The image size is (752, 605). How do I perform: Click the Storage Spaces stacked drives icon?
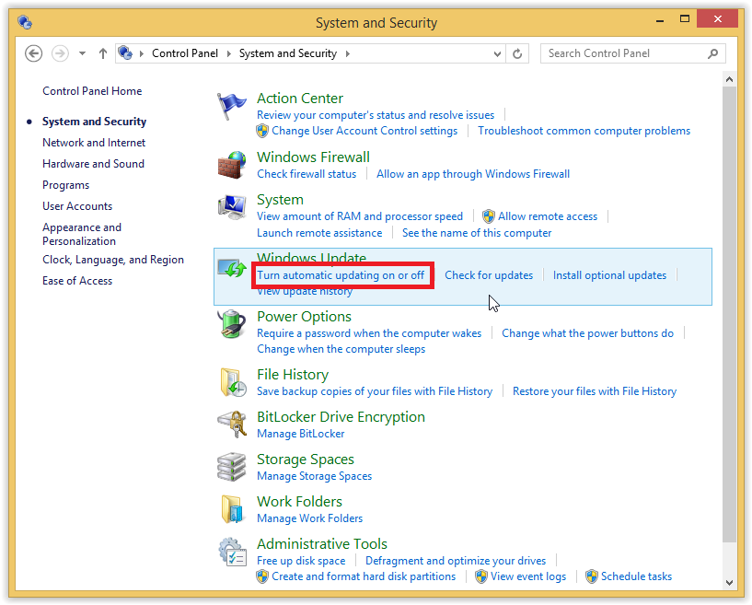(232, 467)
